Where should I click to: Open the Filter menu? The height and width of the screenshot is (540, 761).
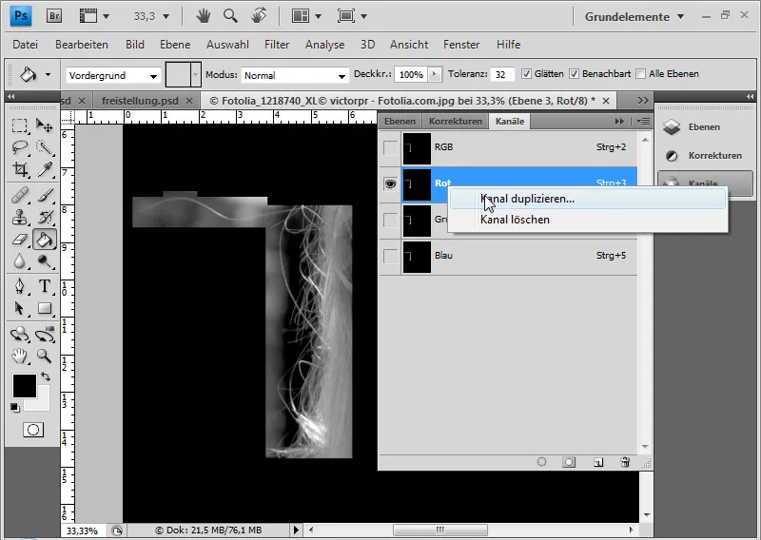(277, 45)
